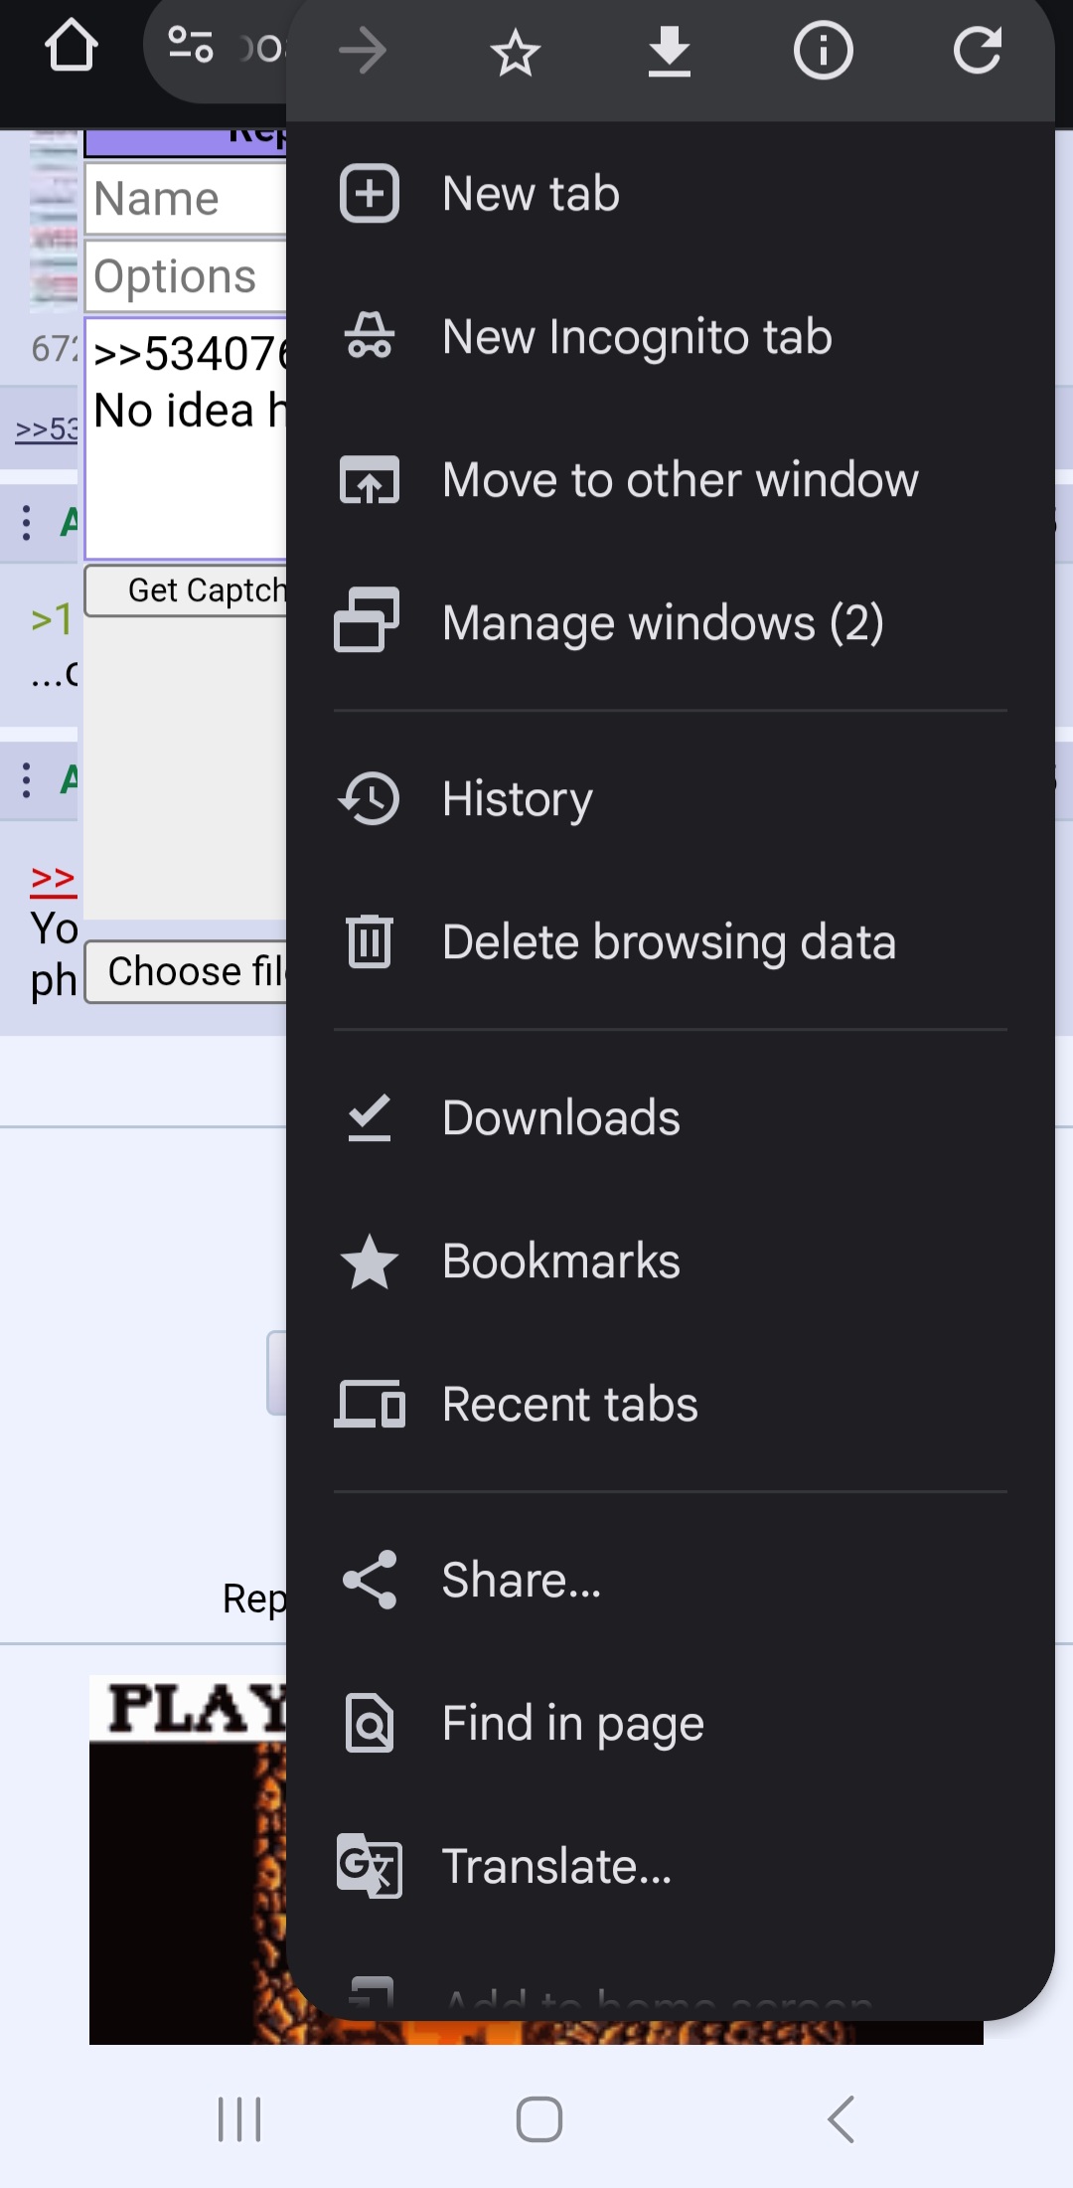
Task: Tap the Share nodes icon
Action: click(x=370, y=1580)
